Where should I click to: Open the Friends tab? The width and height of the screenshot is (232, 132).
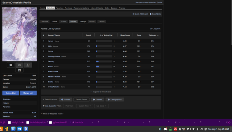(122, 8)
